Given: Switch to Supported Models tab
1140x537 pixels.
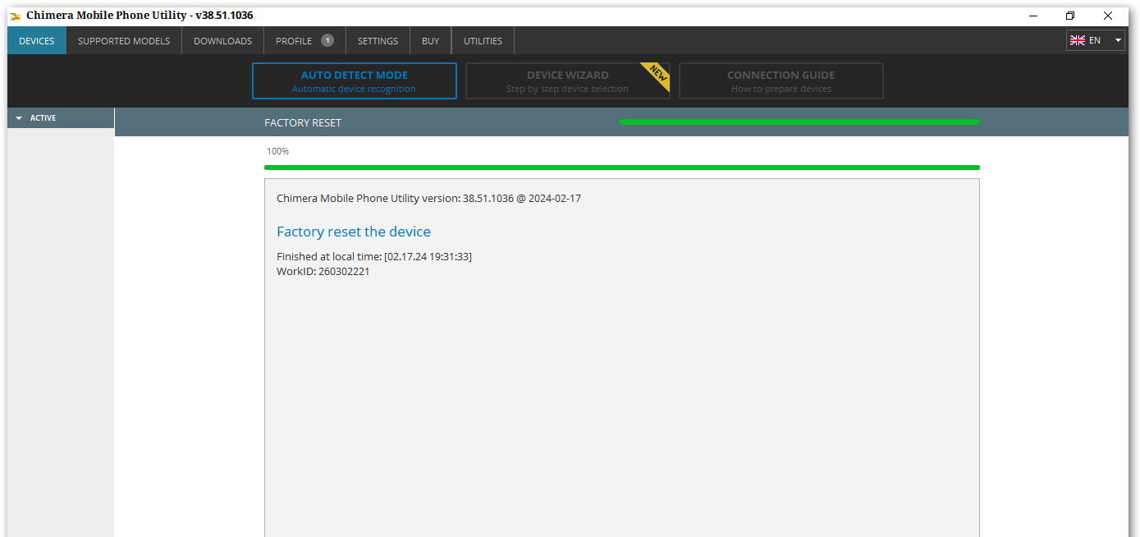Looking at the screenshot, I should tap(124, 41).
